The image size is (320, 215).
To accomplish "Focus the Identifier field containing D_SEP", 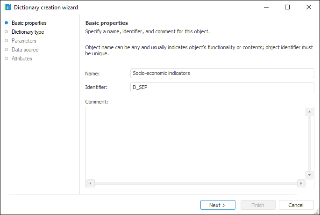I will click(x=223, y=88).
